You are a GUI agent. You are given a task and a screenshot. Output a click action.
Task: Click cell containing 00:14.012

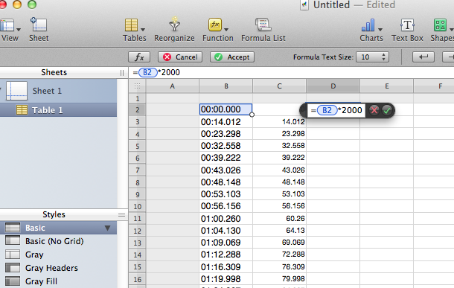click(226, 122)
